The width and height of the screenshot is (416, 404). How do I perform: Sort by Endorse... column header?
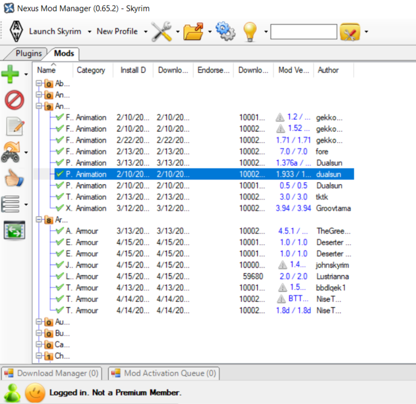[x=214, y=70]
